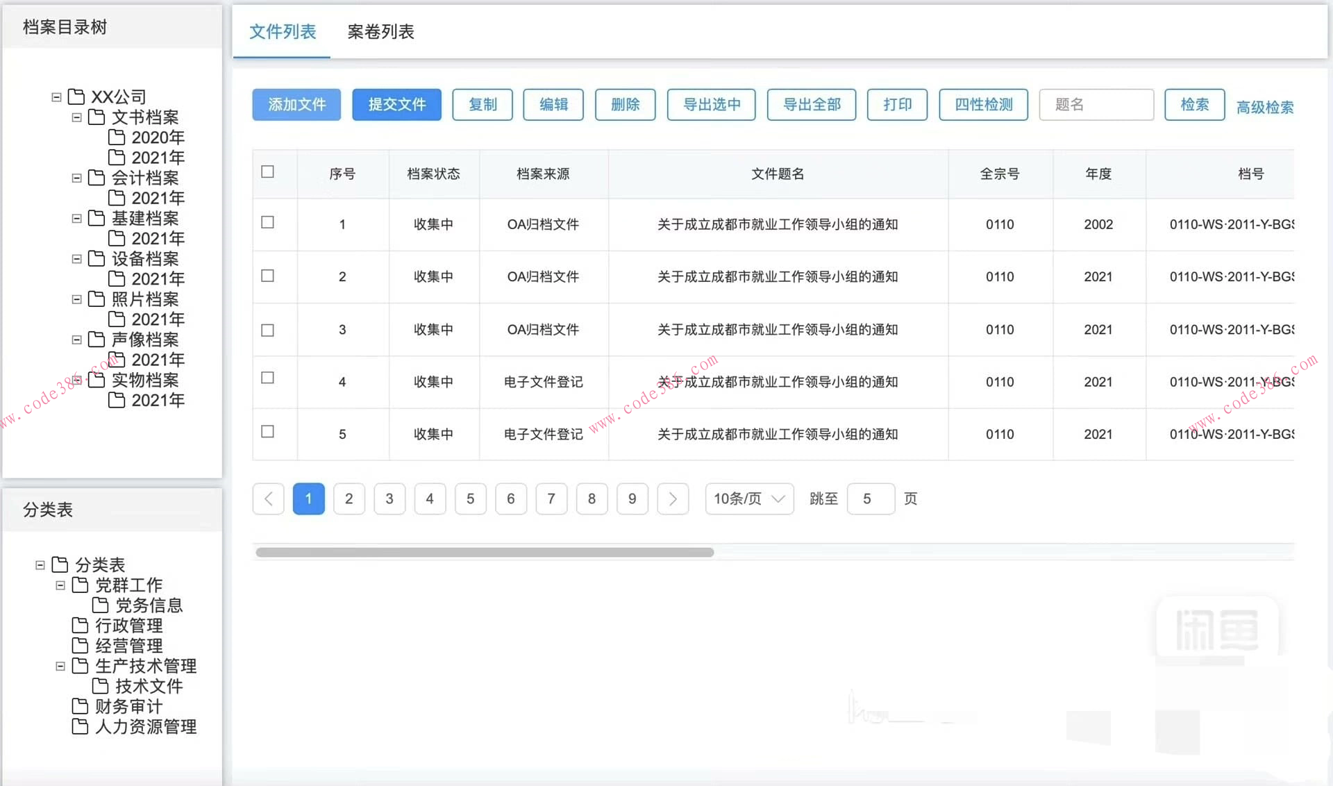The height and width of the screenshot is (786, 1333).
Task: Check the checkbox for row 2
Action: 267,276
